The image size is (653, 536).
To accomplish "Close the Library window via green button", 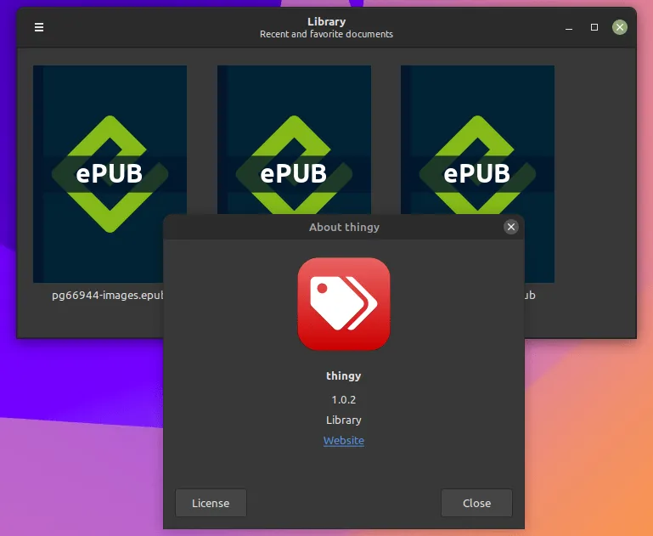I will click(x=620, y=27).
